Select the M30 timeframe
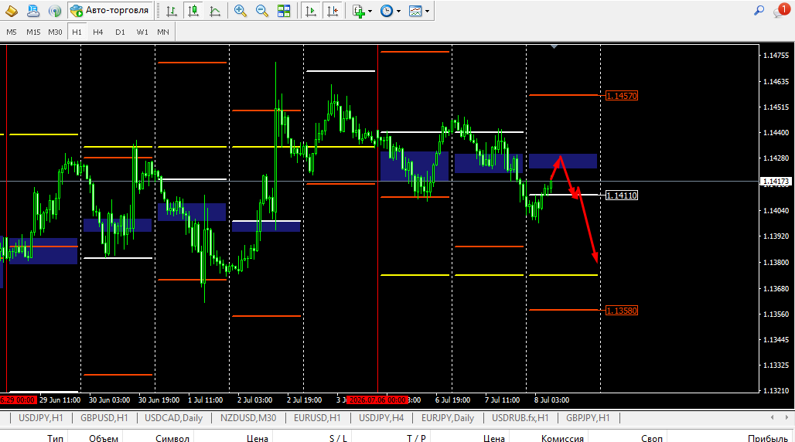The width and height of the screenshot is (795, 442). [55, 32]
